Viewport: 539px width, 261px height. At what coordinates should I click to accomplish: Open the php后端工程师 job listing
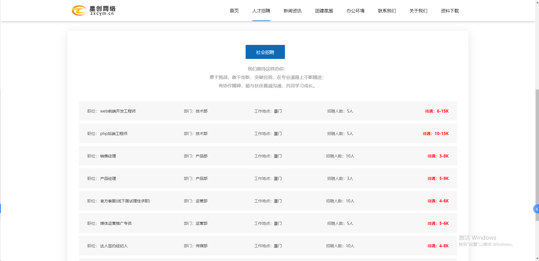(114, 134)
